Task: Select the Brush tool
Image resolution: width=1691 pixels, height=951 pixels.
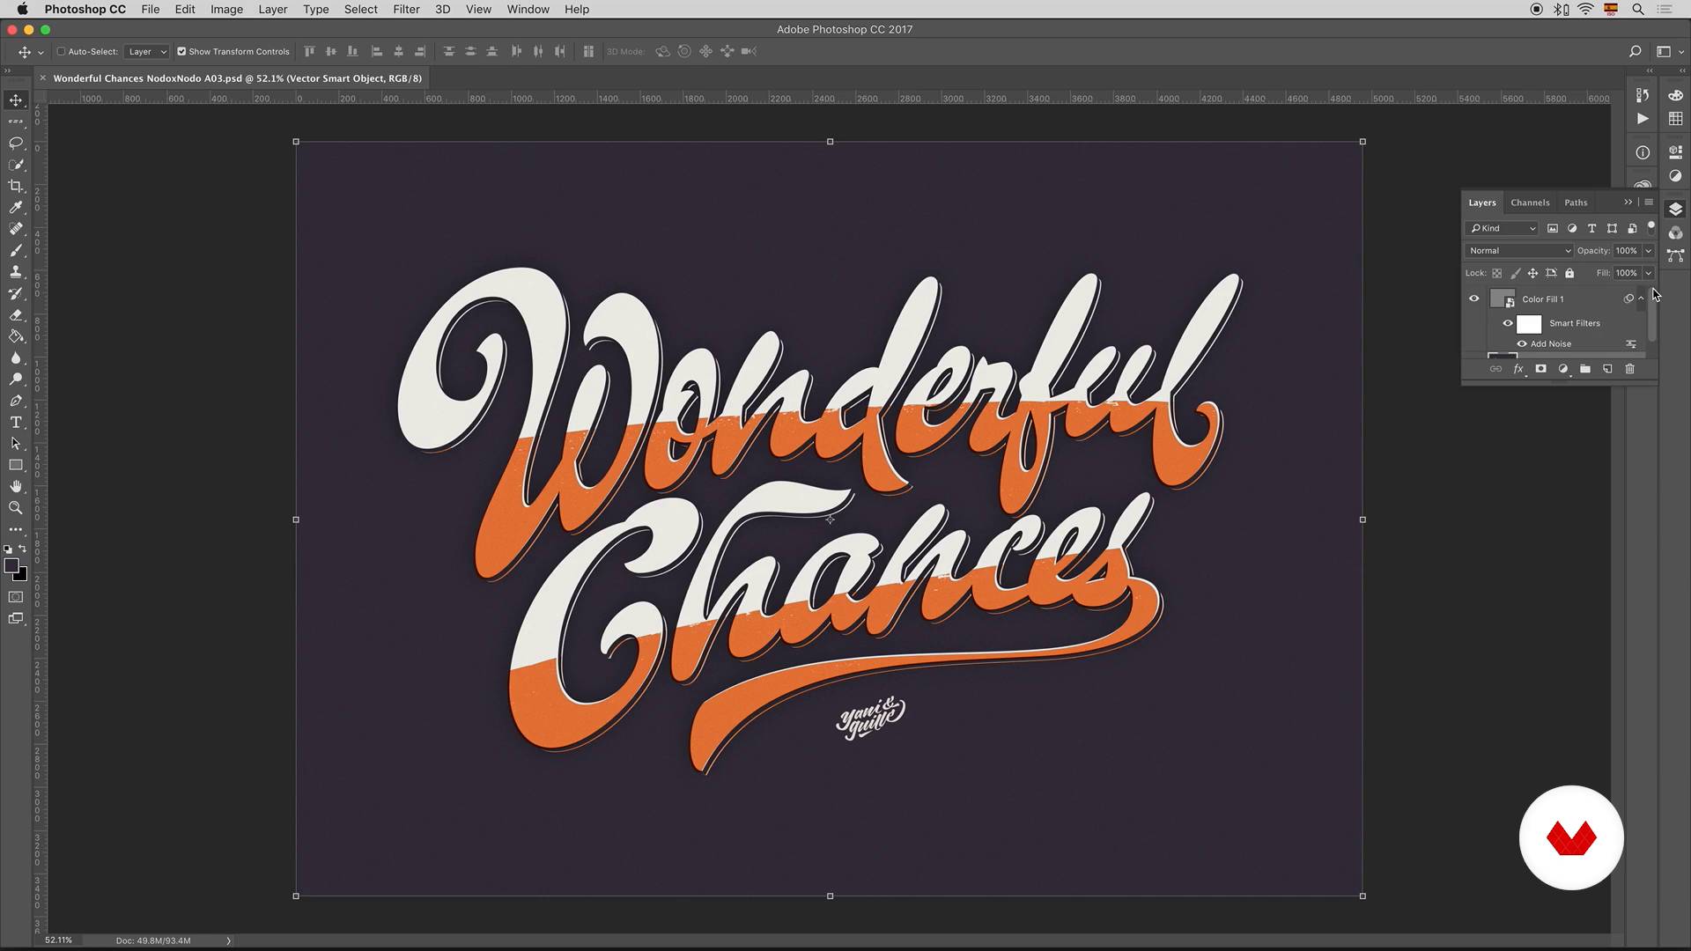Action: click(16, 251)
